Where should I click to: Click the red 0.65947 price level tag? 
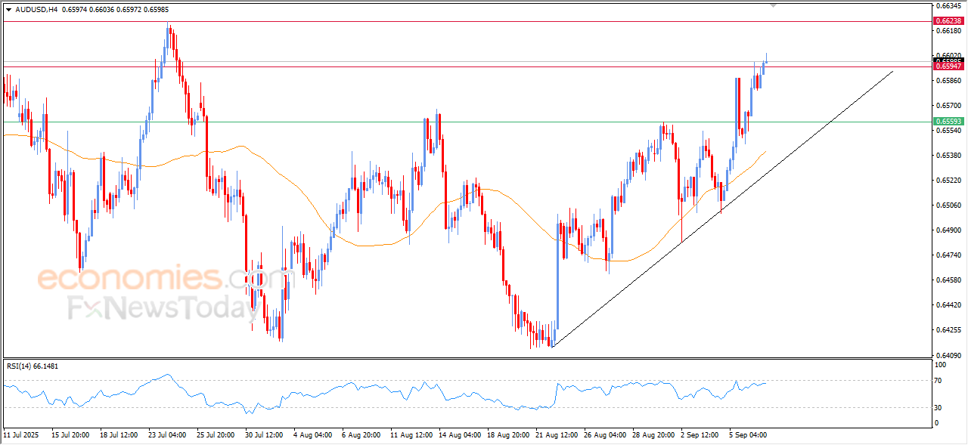pyautogui.click(x=948, y=67)
